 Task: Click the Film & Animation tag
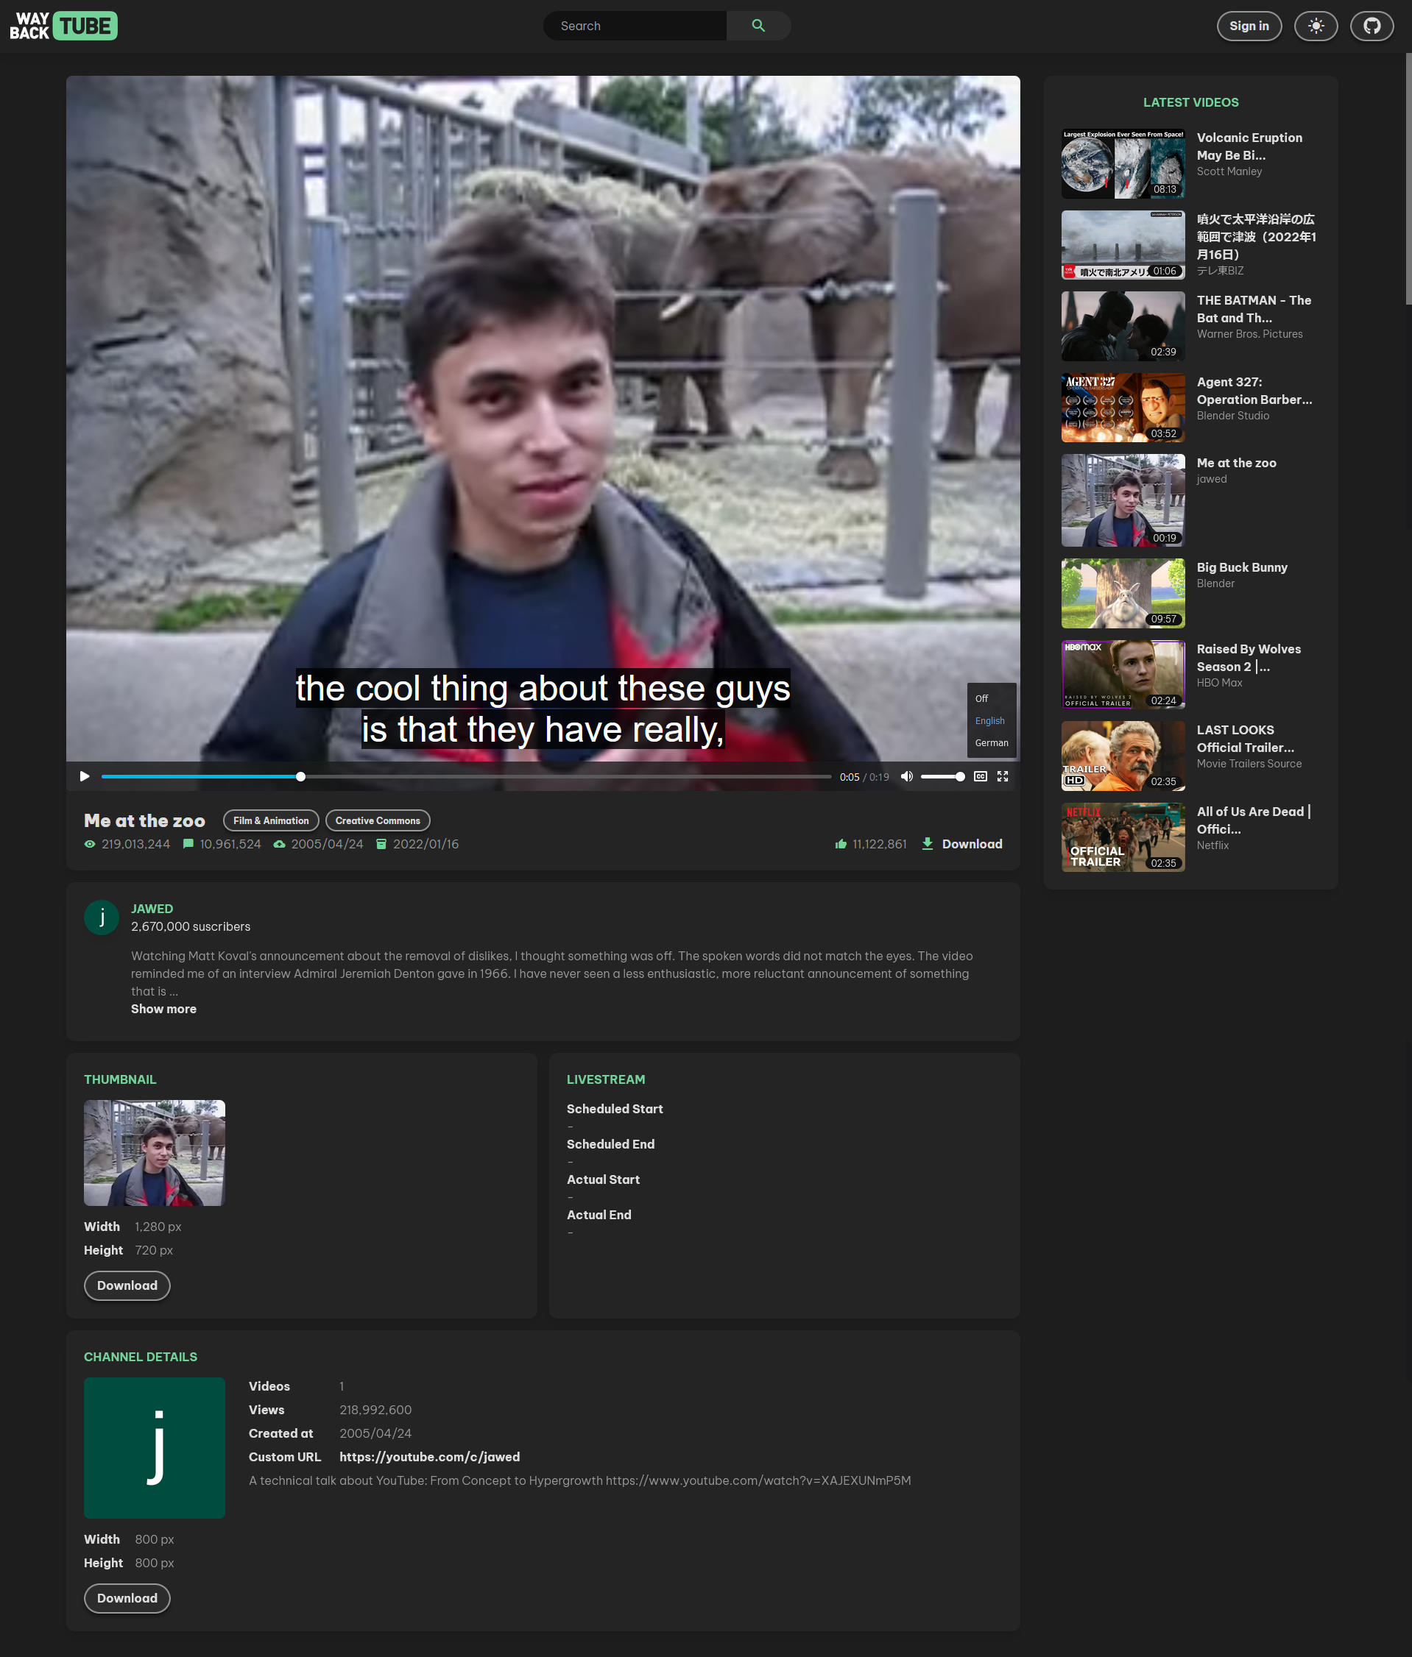coord(270,820)
